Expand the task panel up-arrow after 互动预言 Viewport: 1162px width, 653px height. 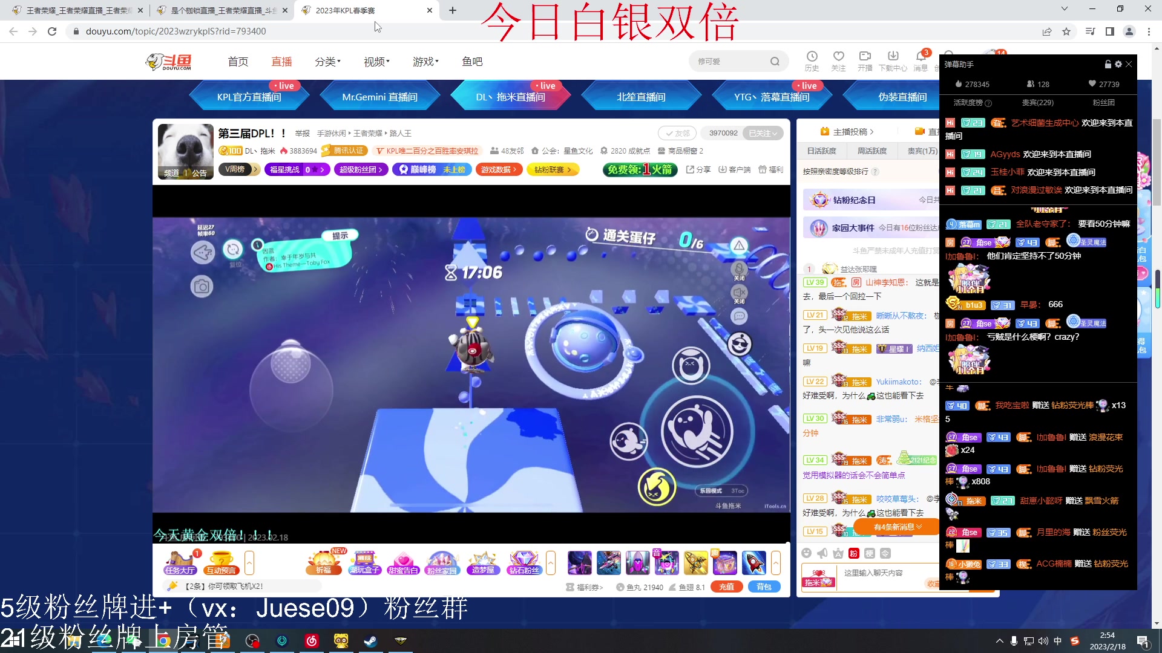(249, 563)
